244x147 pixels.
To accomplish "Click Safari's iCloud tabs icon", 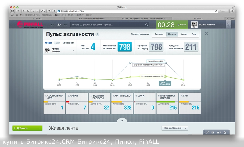I will [43, 11].
